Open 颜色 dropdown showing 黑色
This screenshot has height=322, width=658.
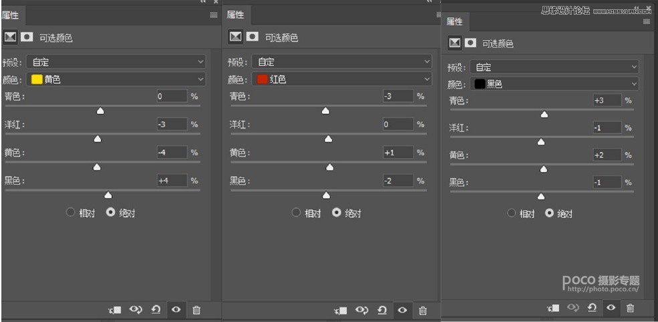(x=554, y=84)
